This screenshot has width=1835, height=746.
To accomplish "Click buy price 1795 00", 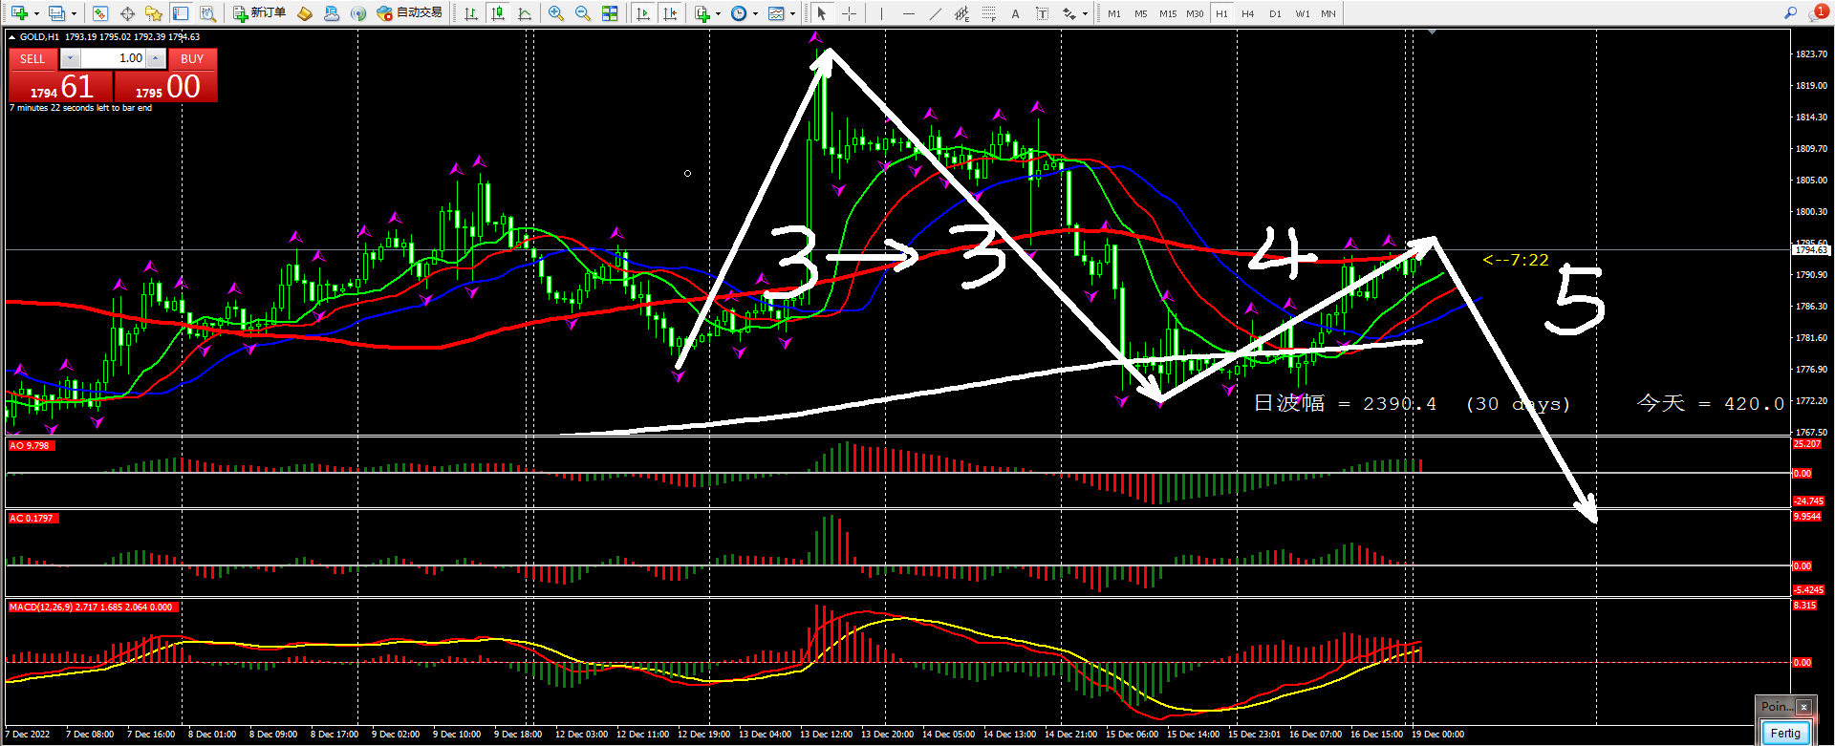I will point(166,86).
